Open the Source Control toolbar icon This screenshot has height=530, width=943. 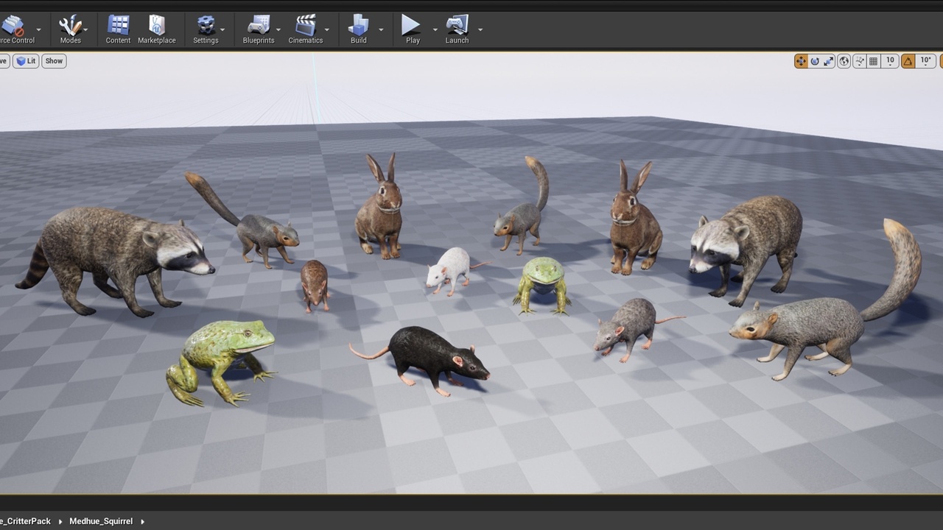pos(13,26)
